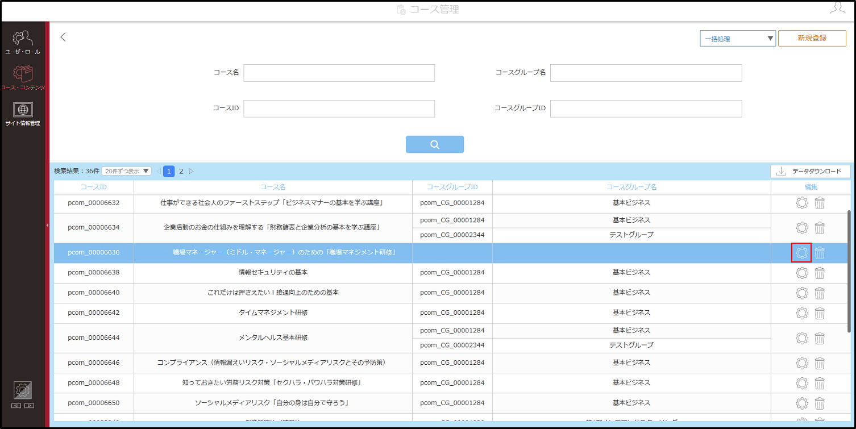Edit gear for course pcom_00006636
This screenshot has width=856, height=429.
pos(801,253)
